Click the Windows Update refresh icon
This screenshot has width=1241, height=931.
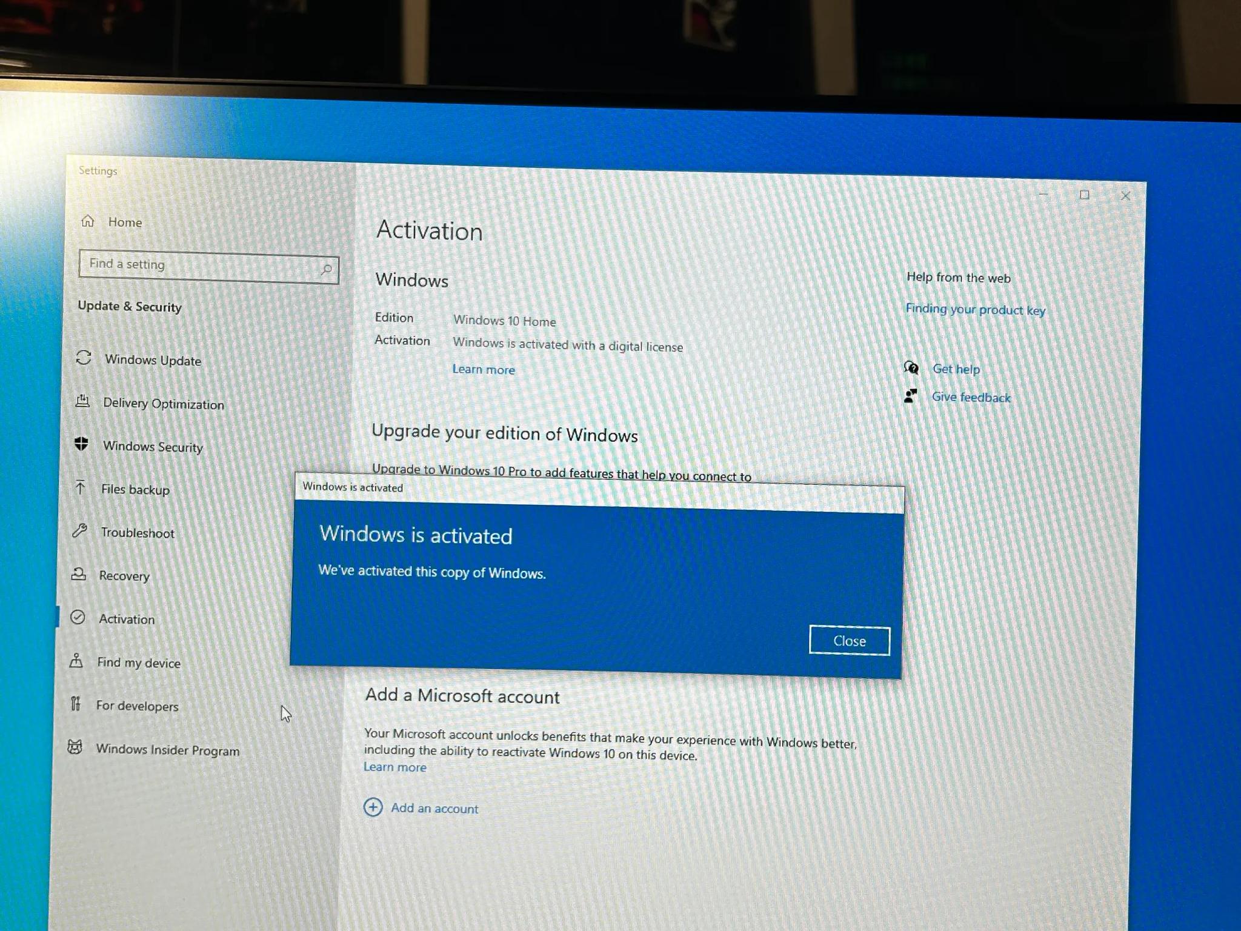(84, 358)
